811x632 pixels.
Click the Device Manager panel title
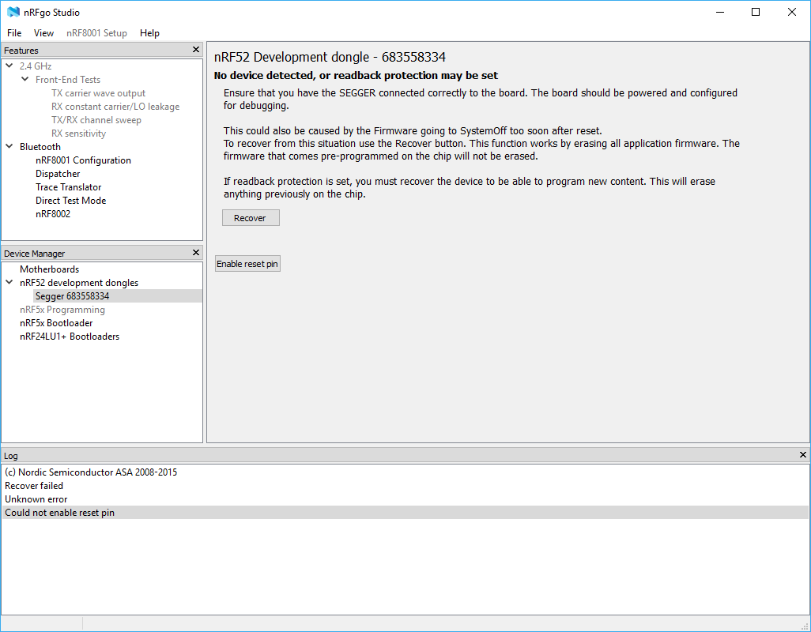tap(34, 254)
